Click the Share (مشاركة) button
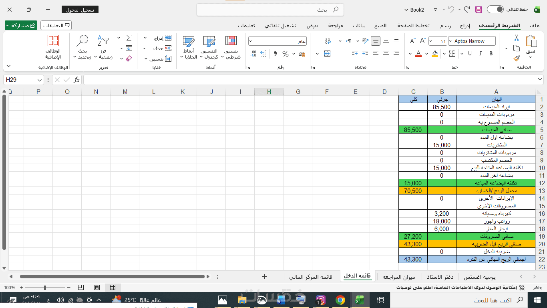This screenshot has height=308, width=547. click(x=21, y=26)
